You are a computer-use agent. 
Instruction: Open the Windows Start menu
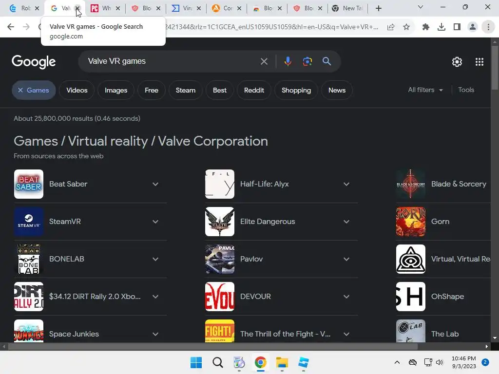(196, 362)
